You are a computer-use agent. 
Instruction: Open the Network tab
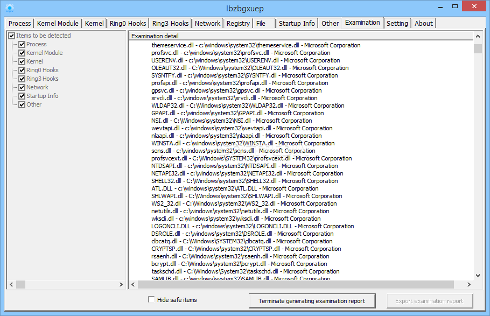[x=207, y=24]
